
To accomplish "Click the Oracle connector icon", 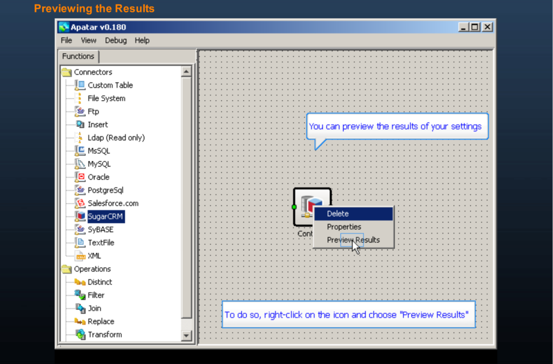I will pyautogui.click(x=80, y=177).
